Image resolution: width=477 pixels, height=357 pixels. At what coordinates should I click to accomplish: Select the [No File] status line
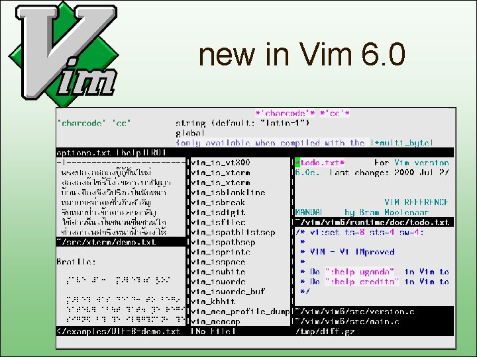click(x=240, y=331)
